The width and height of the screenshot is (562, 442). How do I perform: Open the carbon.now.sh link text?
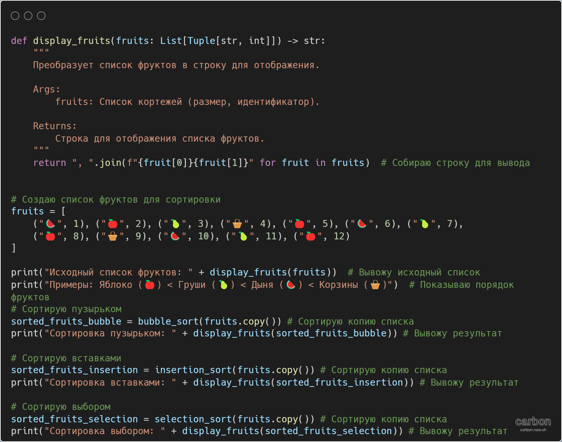pos(533,430)
